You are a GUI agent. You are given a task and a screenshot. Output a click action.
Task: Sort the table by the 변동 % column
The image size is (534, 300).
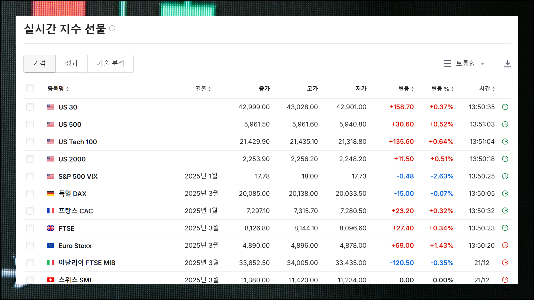(x=442, y=89)
